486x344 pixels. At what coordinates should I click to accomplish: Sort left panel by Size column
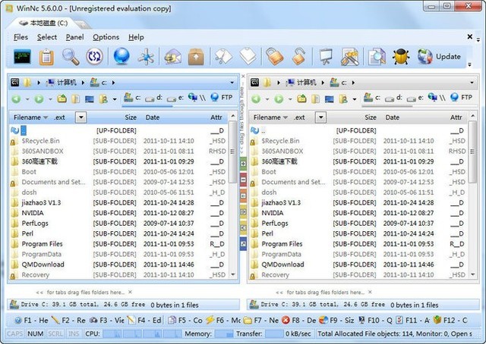[131, 117]
